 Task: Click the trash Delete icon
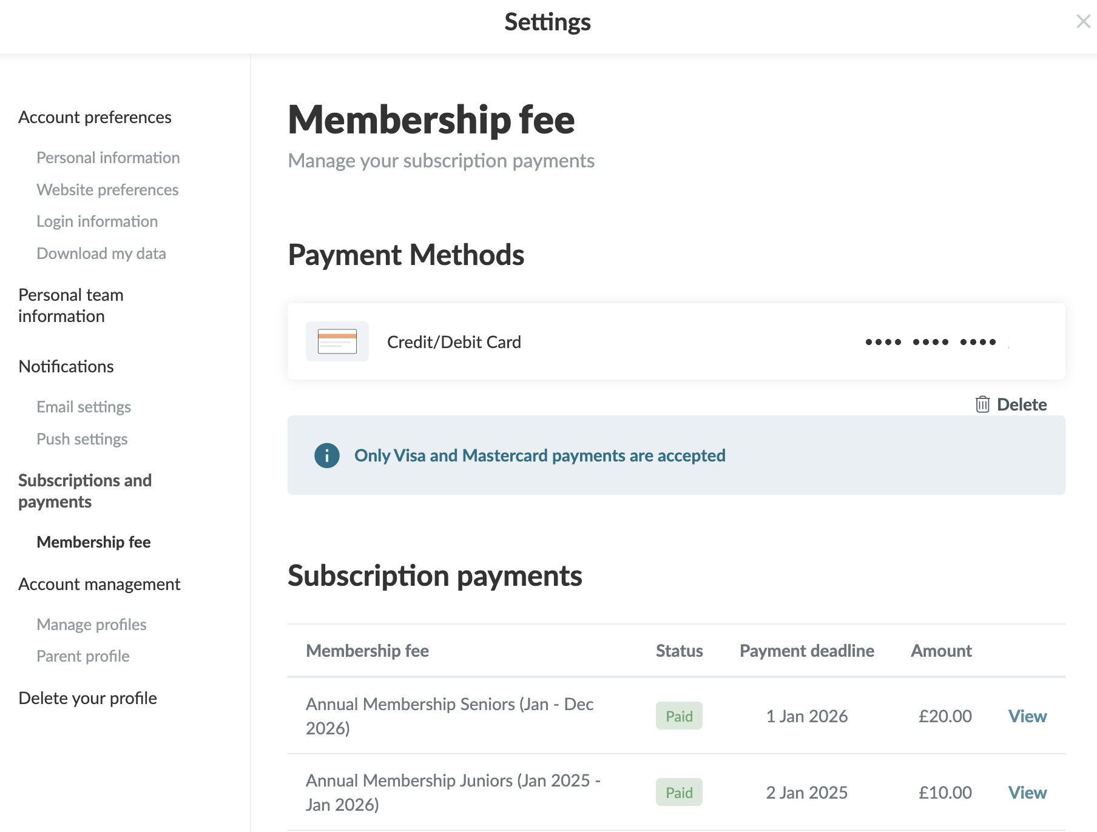click(x=982, y=404)
